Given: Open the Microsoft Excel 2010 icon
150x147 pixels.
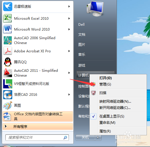Looking at the screenshot, I should 7,18.
